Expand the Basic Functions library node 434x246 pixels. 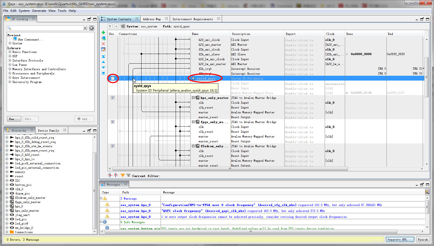[10, 52]
